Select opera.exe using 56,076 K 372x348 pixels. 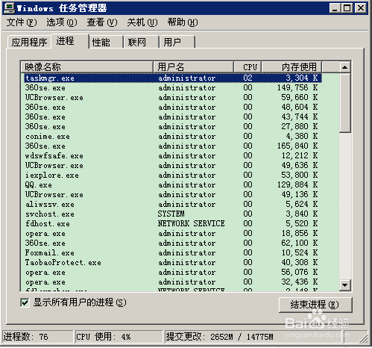click(173, 272)
